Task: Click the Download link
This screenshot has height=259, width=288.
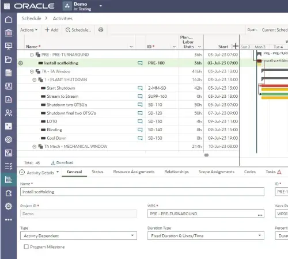Action: [x=62, y=163]
